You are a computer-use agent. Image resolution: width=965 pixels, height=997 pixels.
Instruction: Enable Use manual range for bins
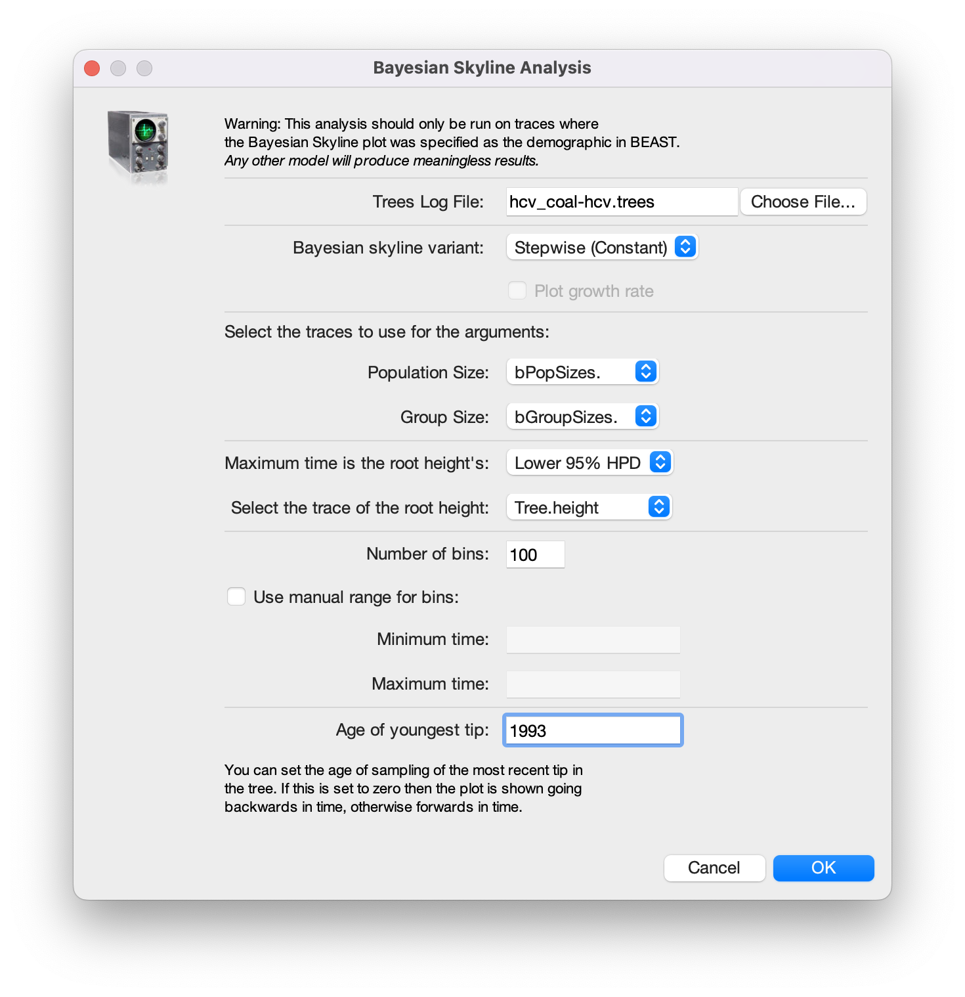(236, 597)
